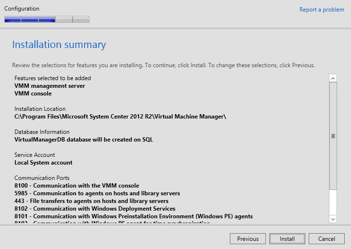Select the port 443 file transfers line
This screenshot has height=249, width=351.
pos(91,201)
